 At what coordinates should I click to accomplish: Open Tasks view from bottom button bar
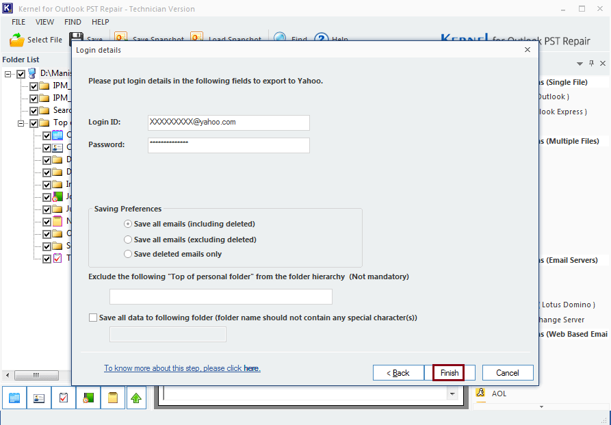pyautogui.click(x=64, y=398)
